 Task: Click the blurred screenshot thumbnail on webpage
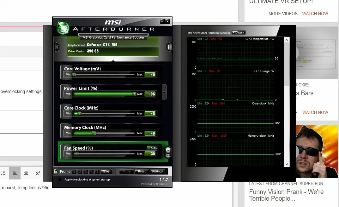(x=317, y=53)
